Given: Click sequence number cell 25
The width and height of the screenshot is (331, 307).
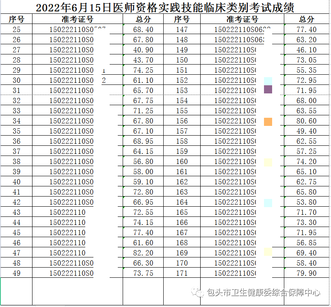Looking at the screenshot, I should (x=17, y=29).
